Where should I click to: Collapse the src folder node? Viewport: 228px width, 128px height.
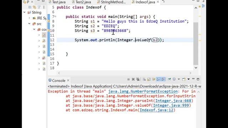29,24
